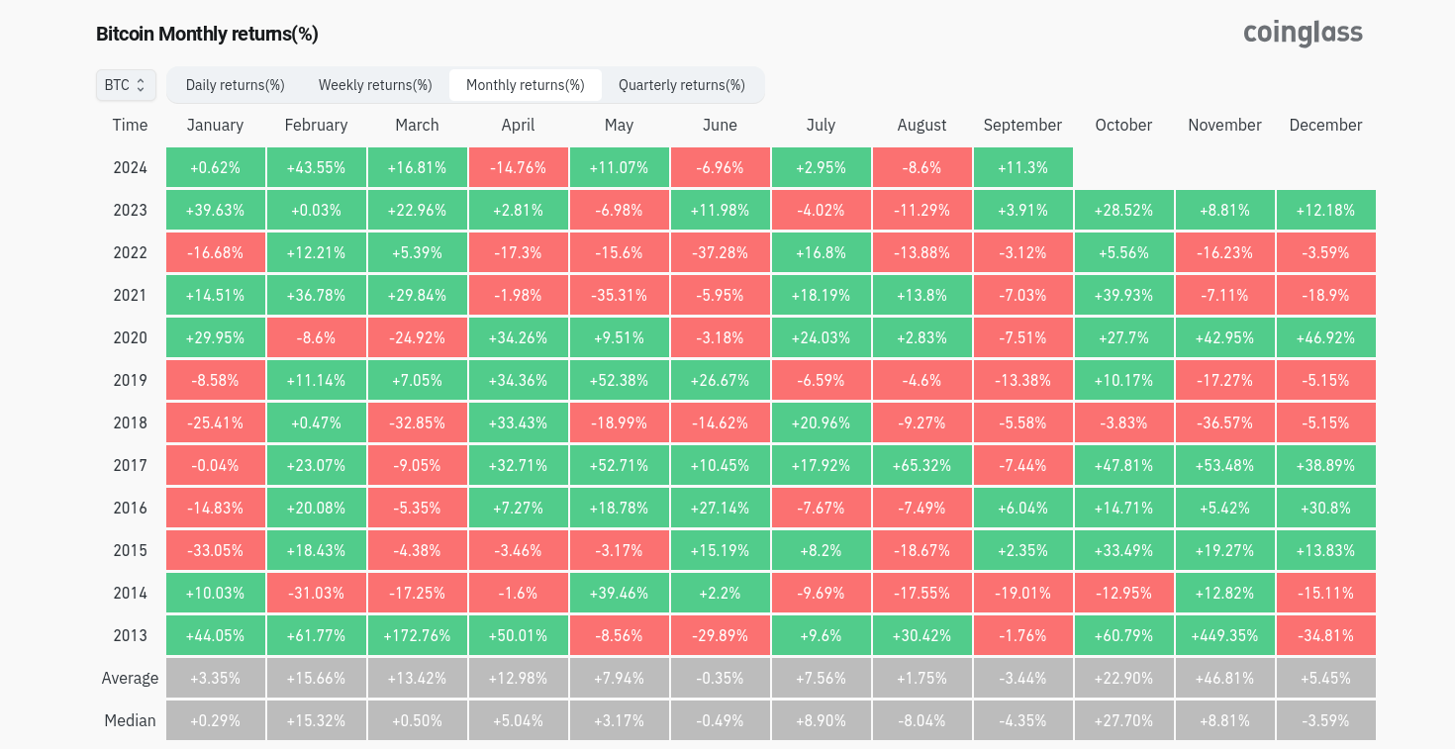1455x749 pixels.
Task: Select the Monthly returns(%) tab
Action: tap(525, 85)
